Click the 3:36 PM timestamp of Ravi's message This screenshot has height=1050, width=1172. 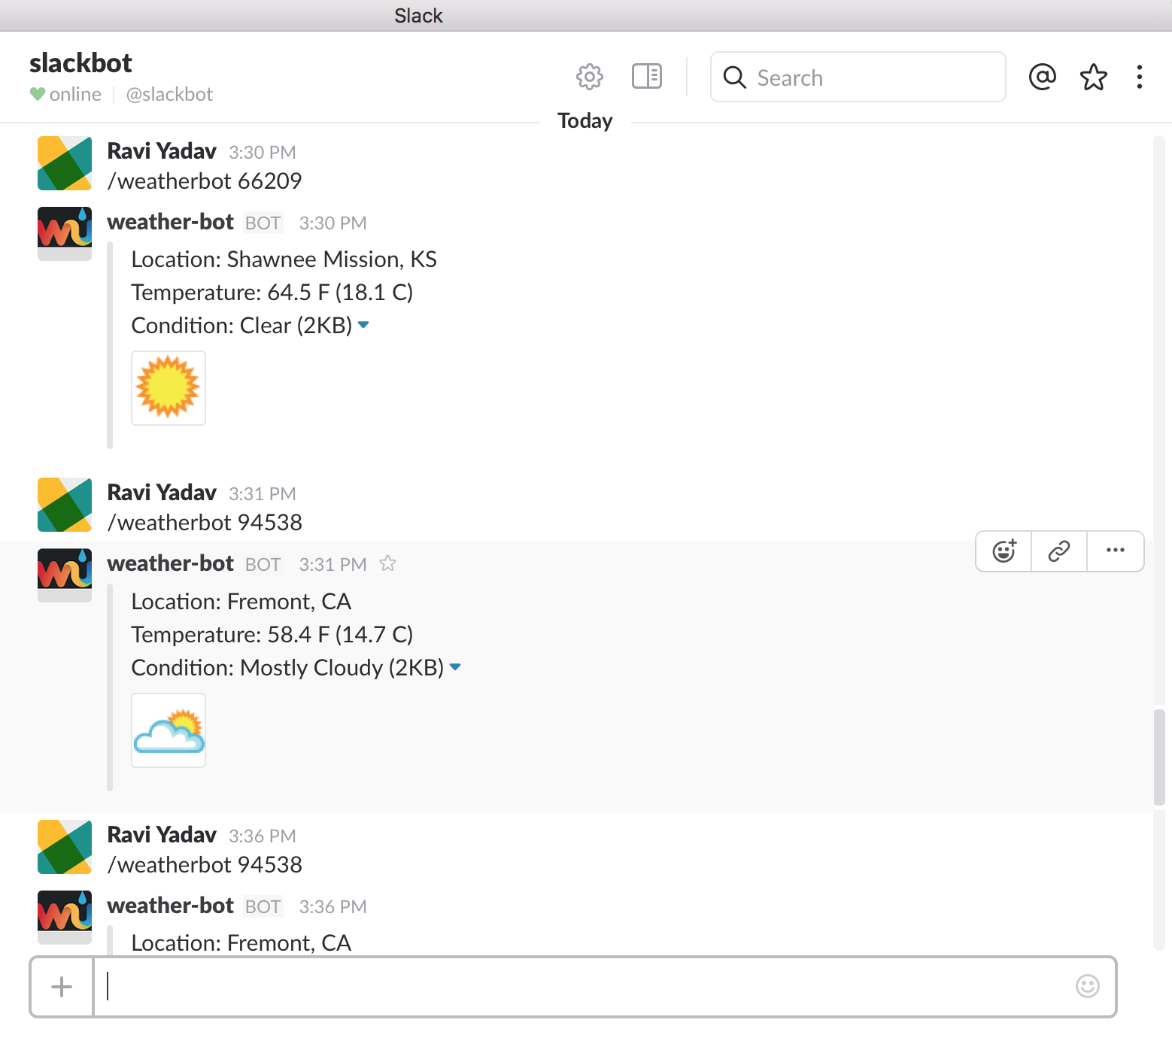263,836
